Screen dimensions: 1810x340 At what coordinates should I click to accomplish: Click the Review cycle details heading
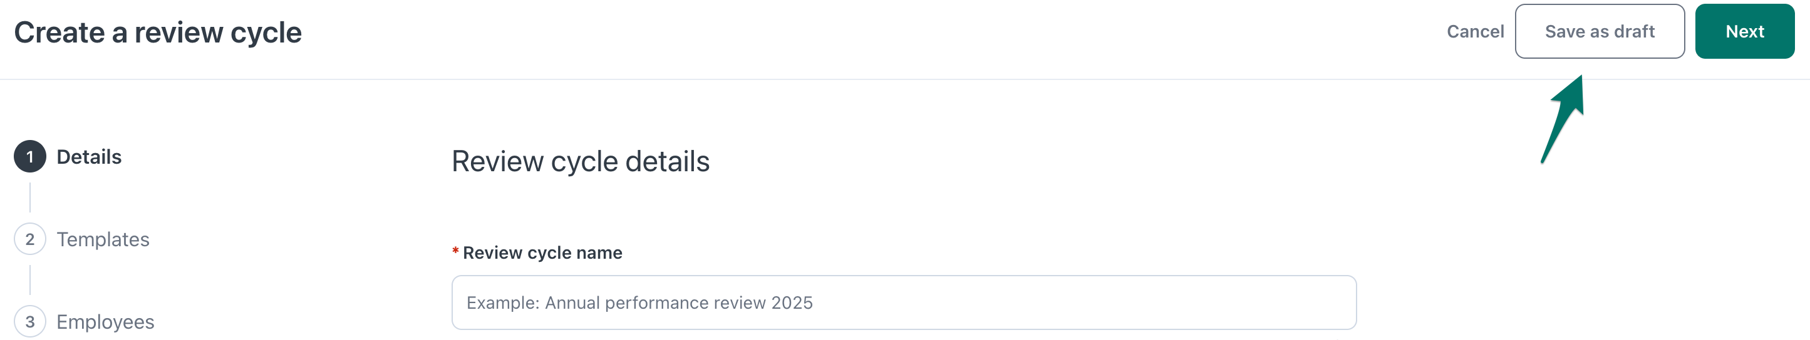[x=581, y=162]
